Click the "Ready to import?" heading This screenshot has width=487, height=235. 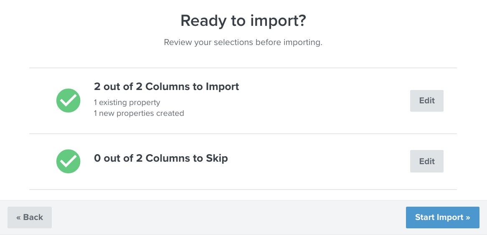pos(243,21)
